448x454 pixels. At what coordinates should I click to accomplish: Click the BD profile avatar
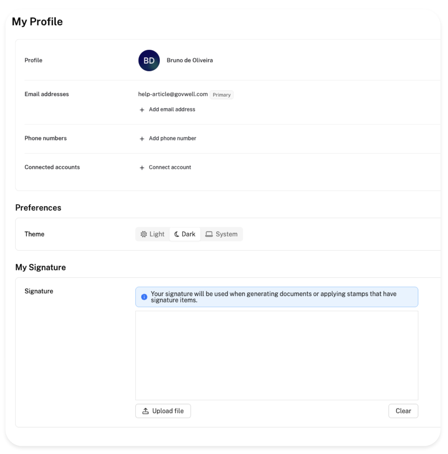click(149, 61)
